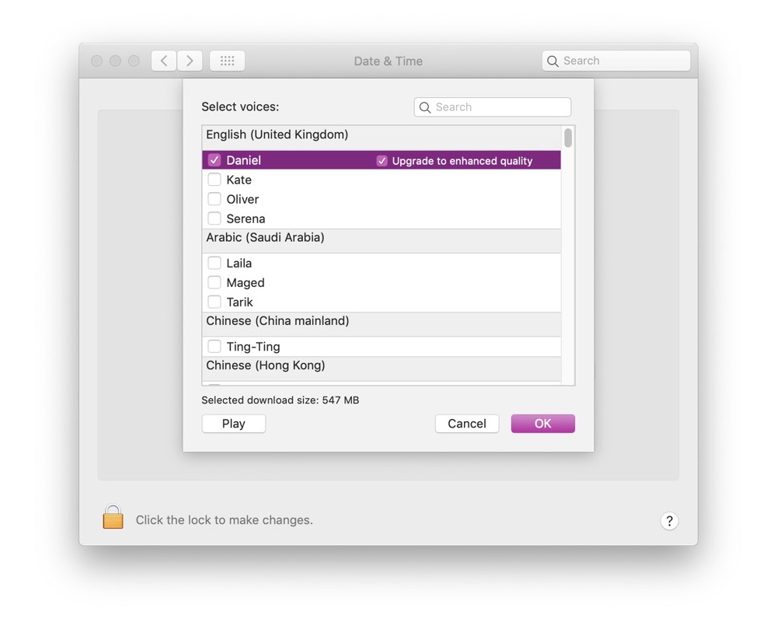Enable the Kate voice checkbox
777x622 pixels.
[214, 180]
